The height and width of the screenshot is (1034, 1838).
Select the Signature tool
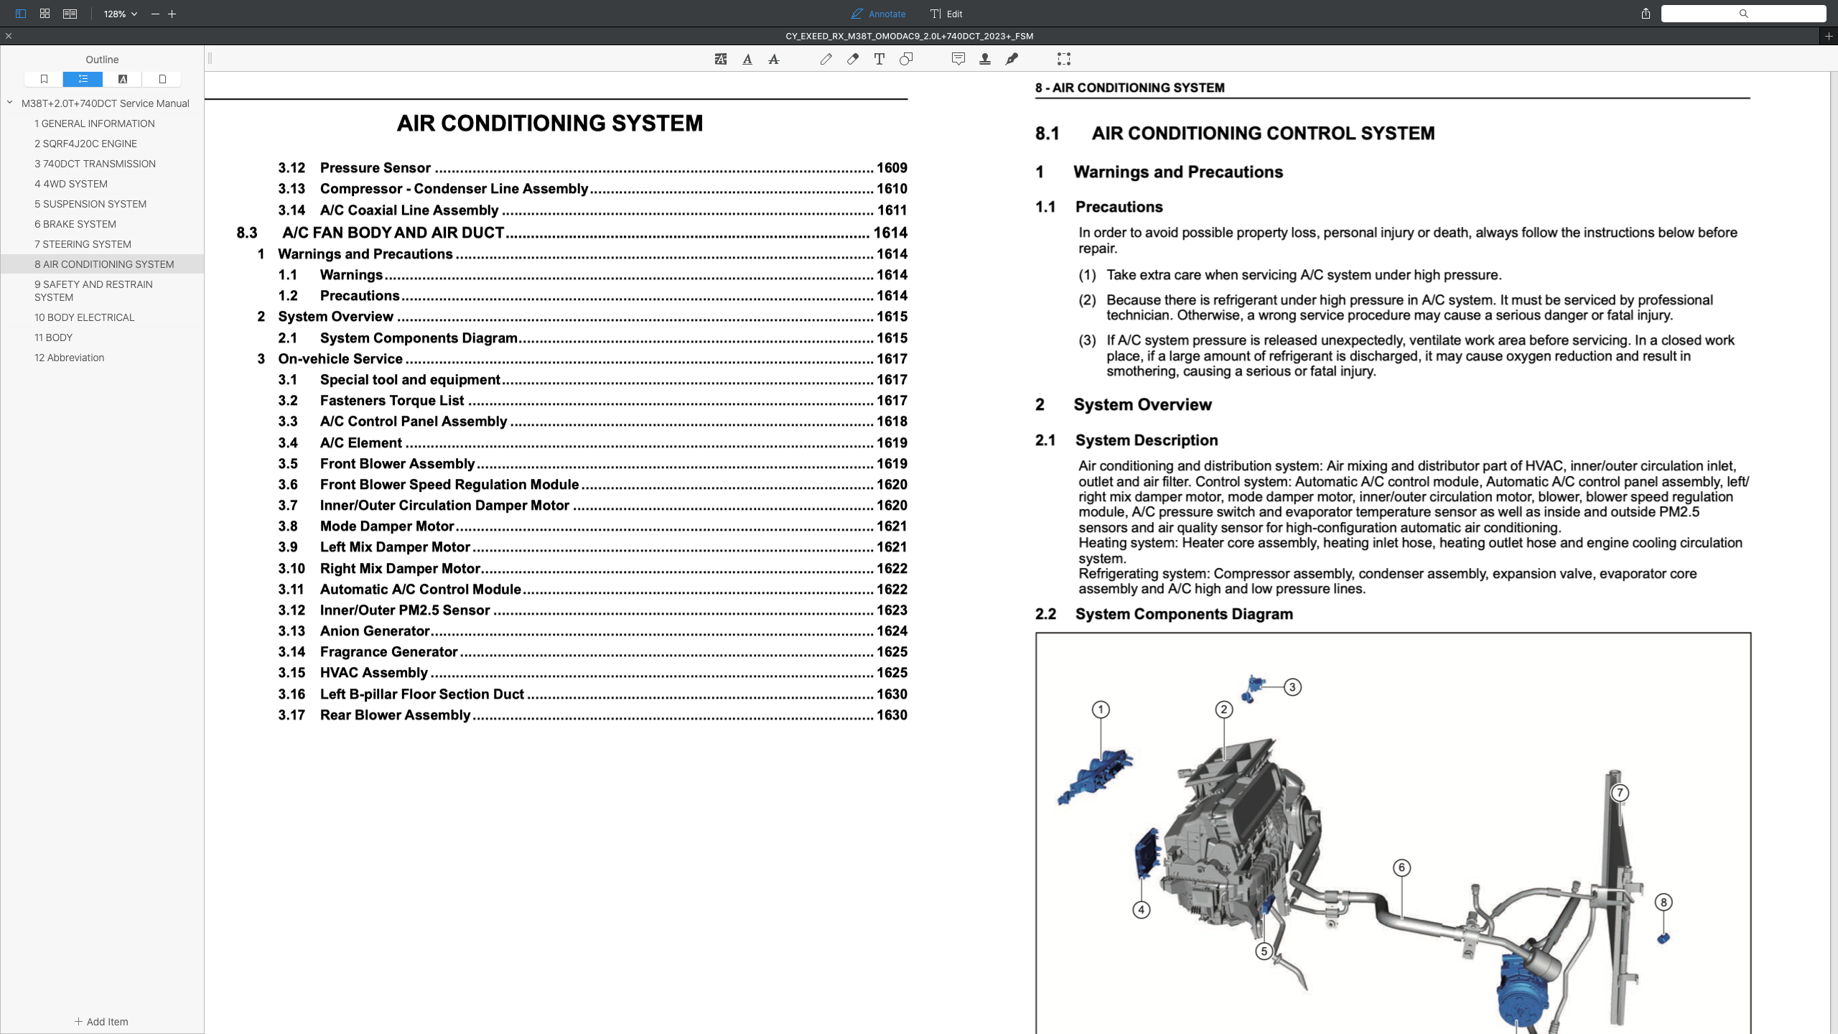point(1012,59)
